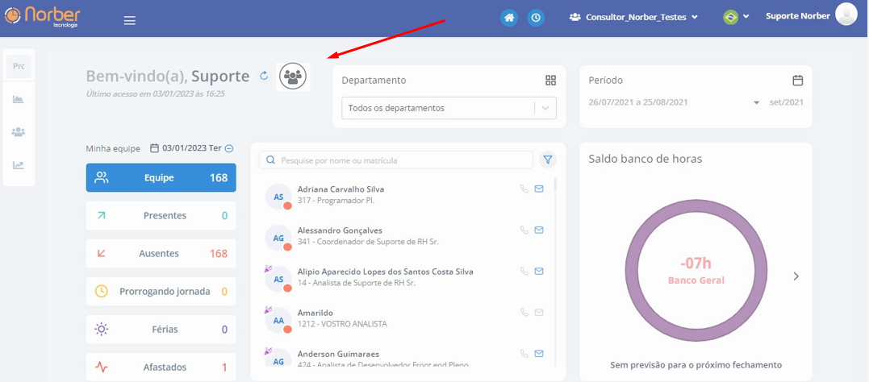Image resolution: width=869 pixels, height=382 pixels.
Task: Show the Férias list
Action: (x=161, y=329)
